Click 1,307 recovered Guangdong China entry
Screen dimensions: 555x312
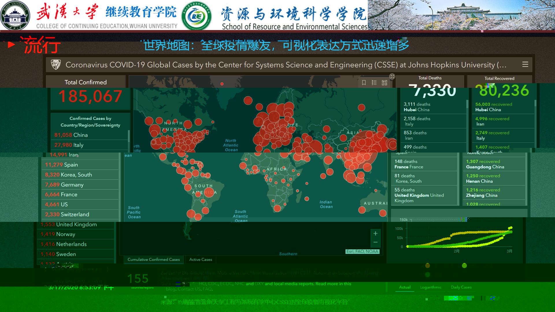point(494,164)
